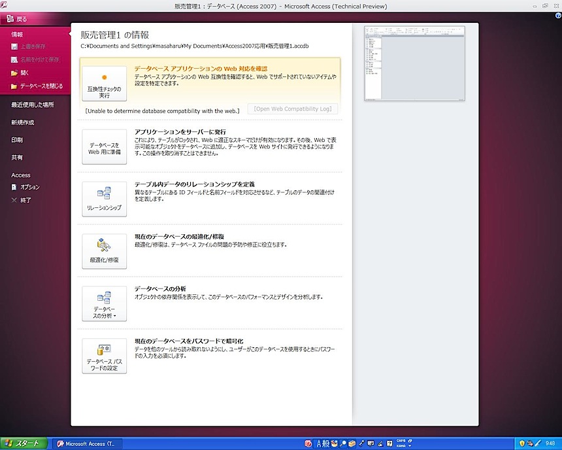Click the database preview thumbnail
This screenshot has width=562, height=450.
[x=415, y=63]
